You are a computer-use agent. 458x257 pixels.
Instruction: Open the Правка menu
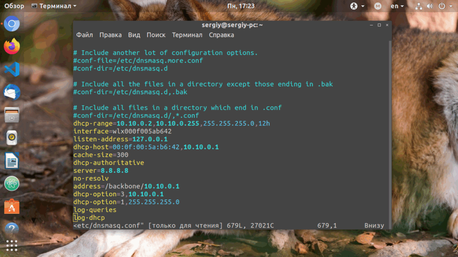click(x=110, y=35)
